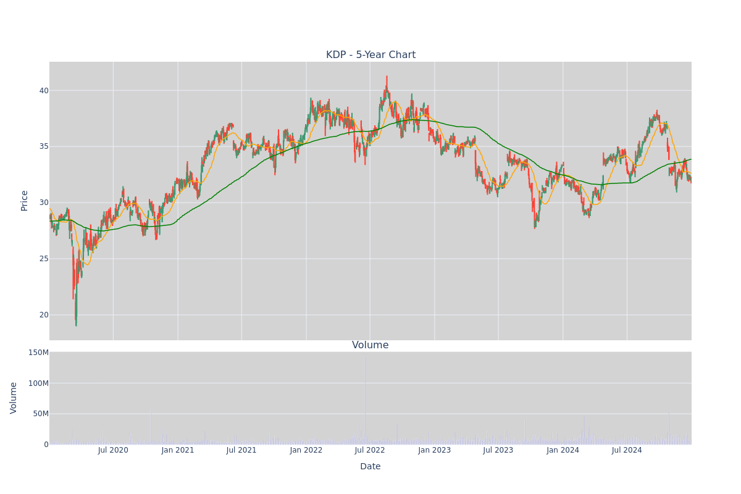Click the price axis value 20
Viewport: 741px width, 494px height.
(x=44, y=315)
